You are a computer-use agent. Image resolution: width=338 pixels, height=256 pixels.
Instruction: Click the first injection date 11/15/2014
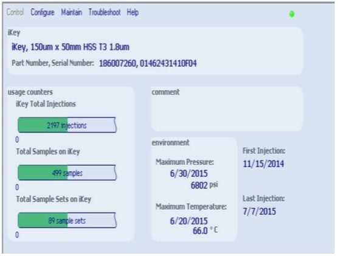pos(263,164)
